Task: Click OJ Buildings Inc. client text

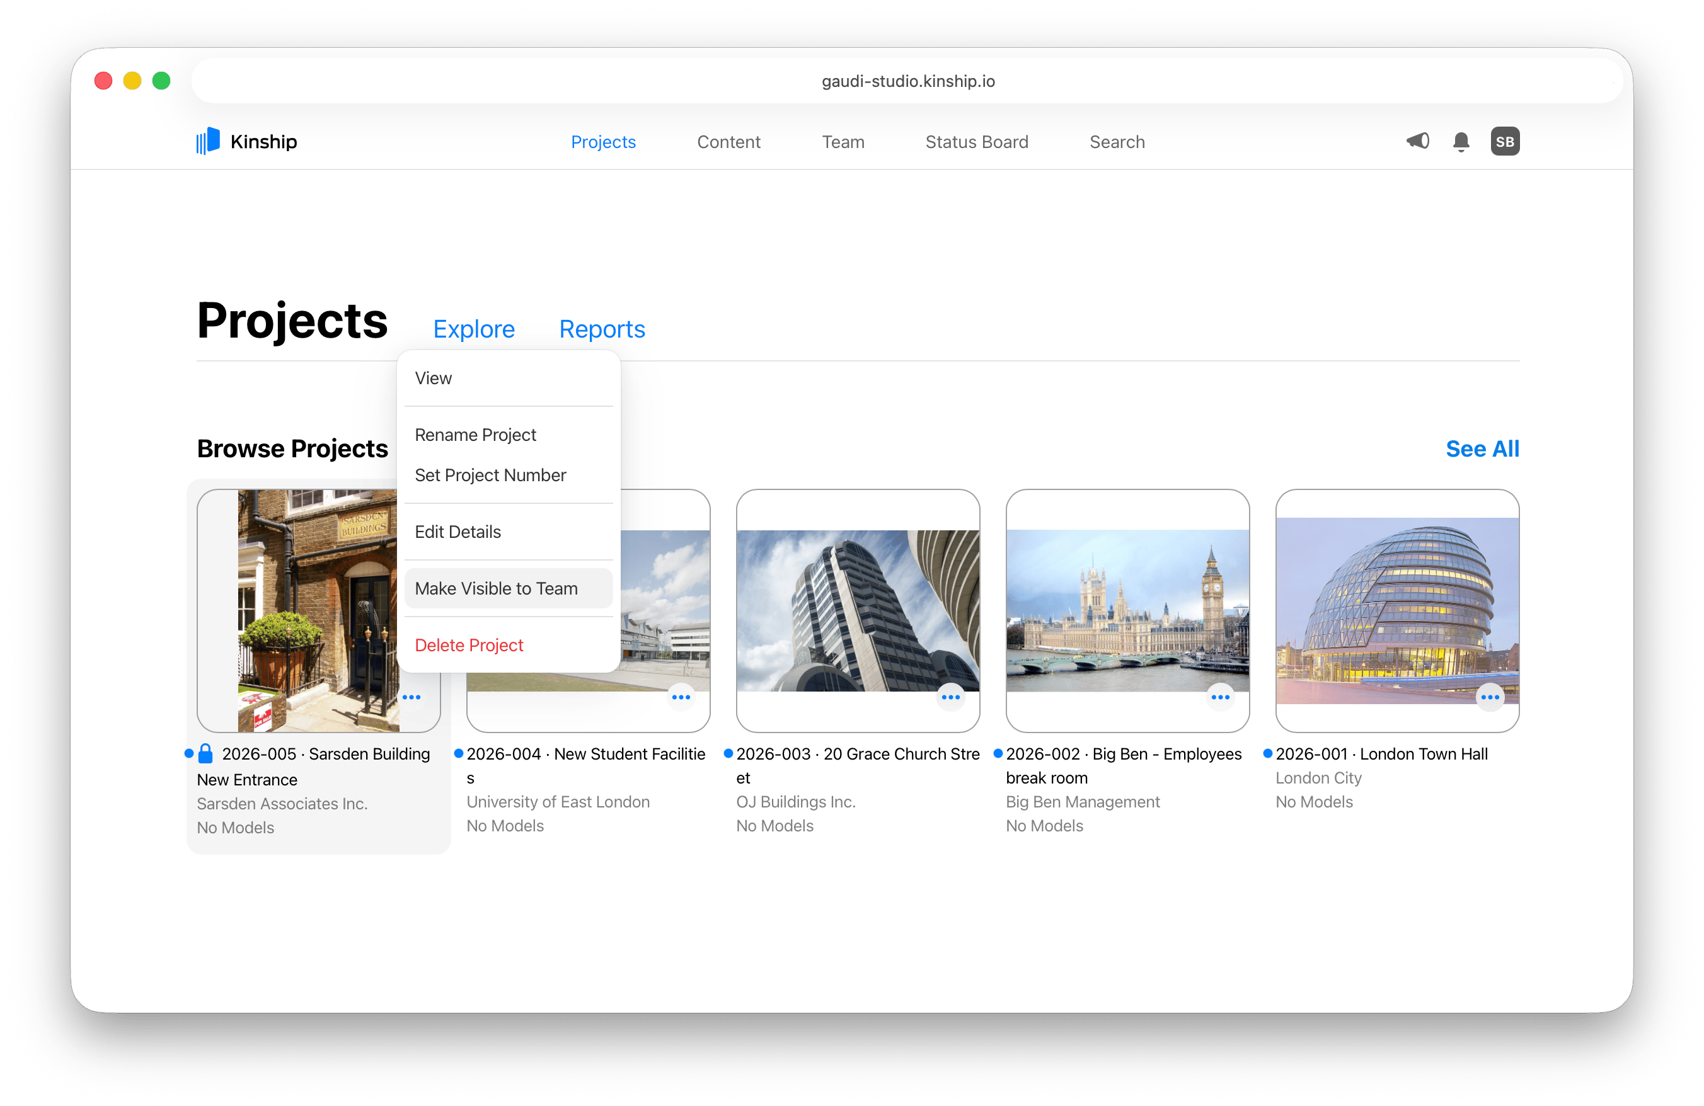Action: (x=795, y=801)
